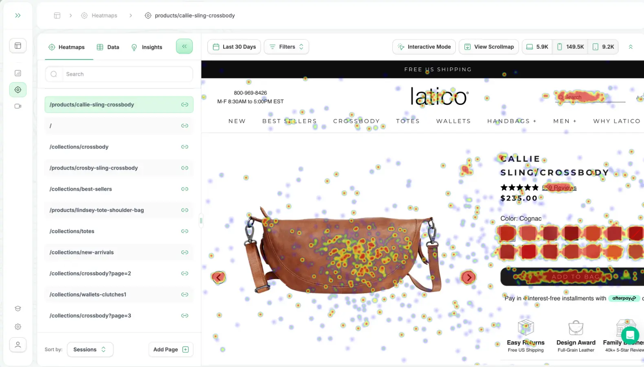The width and height of the screenshot is (644, 367).
Task: Click link icon for /products/lindsey-tote-shoulder-bag row
Action: [x=185, y=210]
